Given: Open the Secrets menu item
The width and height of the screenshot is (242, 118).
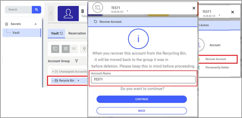Looking at the screenshot, I should [16, 24].
